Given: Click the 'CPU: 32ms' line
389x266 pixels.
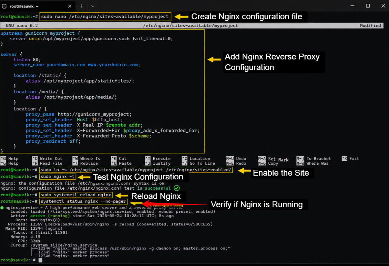Looking at the screenshot, I should point(29,241).
